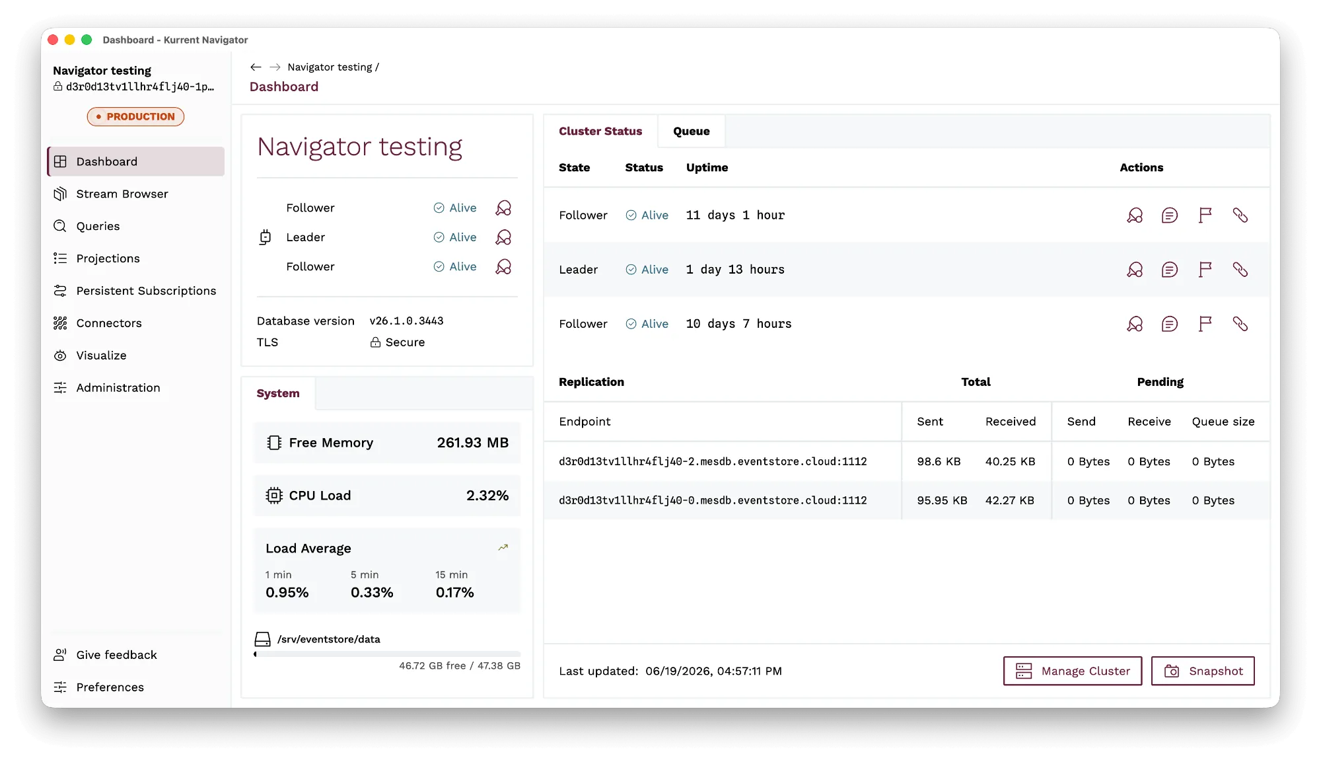Click flag icon in Leader row actions
The width and height of the screenshot is (1321, 762).
pyautogui.click(x=1205, y=270)
